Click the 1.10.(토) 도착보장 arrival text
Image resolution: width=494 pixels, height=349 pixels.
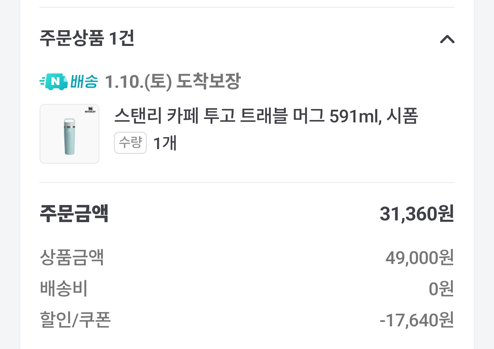point(173,82)
